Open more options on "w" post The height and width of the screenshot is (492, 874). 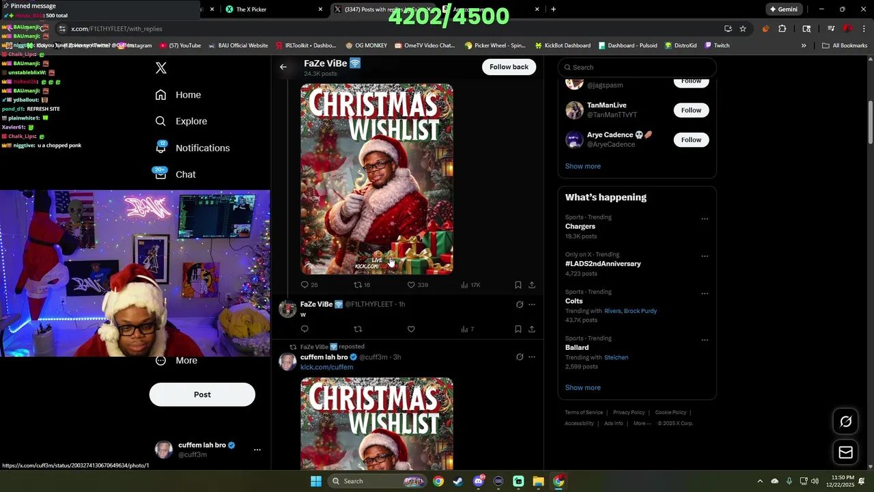[x=532, y=304]
